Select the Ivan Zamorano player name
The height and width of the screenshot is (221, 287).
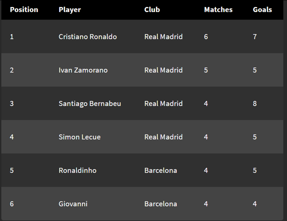[x=83, y=70]
